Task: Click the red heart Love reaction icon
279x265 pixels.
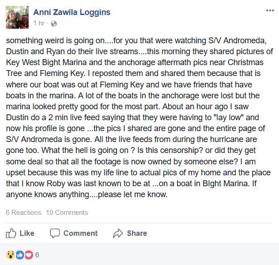Action: [x=29, y=255]
